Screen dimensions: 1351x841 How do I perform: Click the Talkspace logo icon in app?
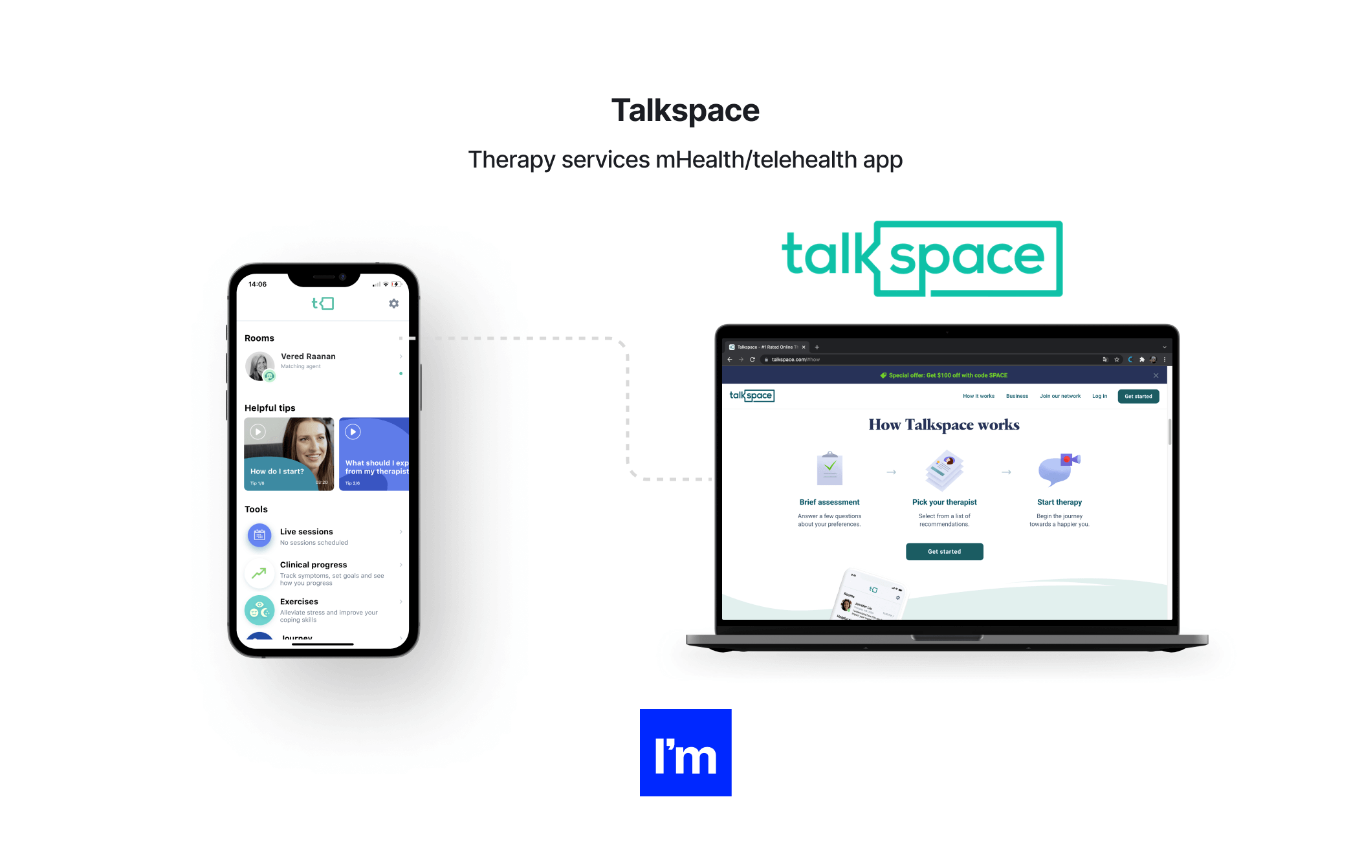(324, 303)
